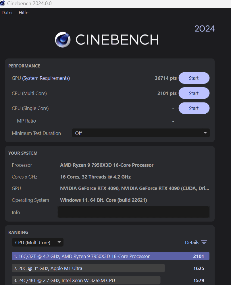The height and width of the screenshot is (285, 231).
Task: Open the Datei menu
Action: [7, 13]
